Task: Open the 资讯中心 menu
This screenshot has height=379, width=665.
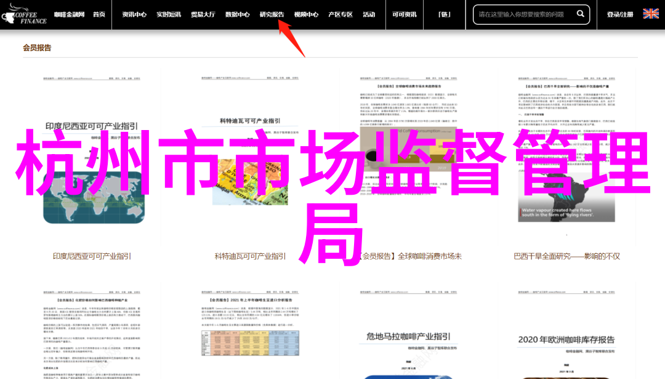Action: (134, 15)
